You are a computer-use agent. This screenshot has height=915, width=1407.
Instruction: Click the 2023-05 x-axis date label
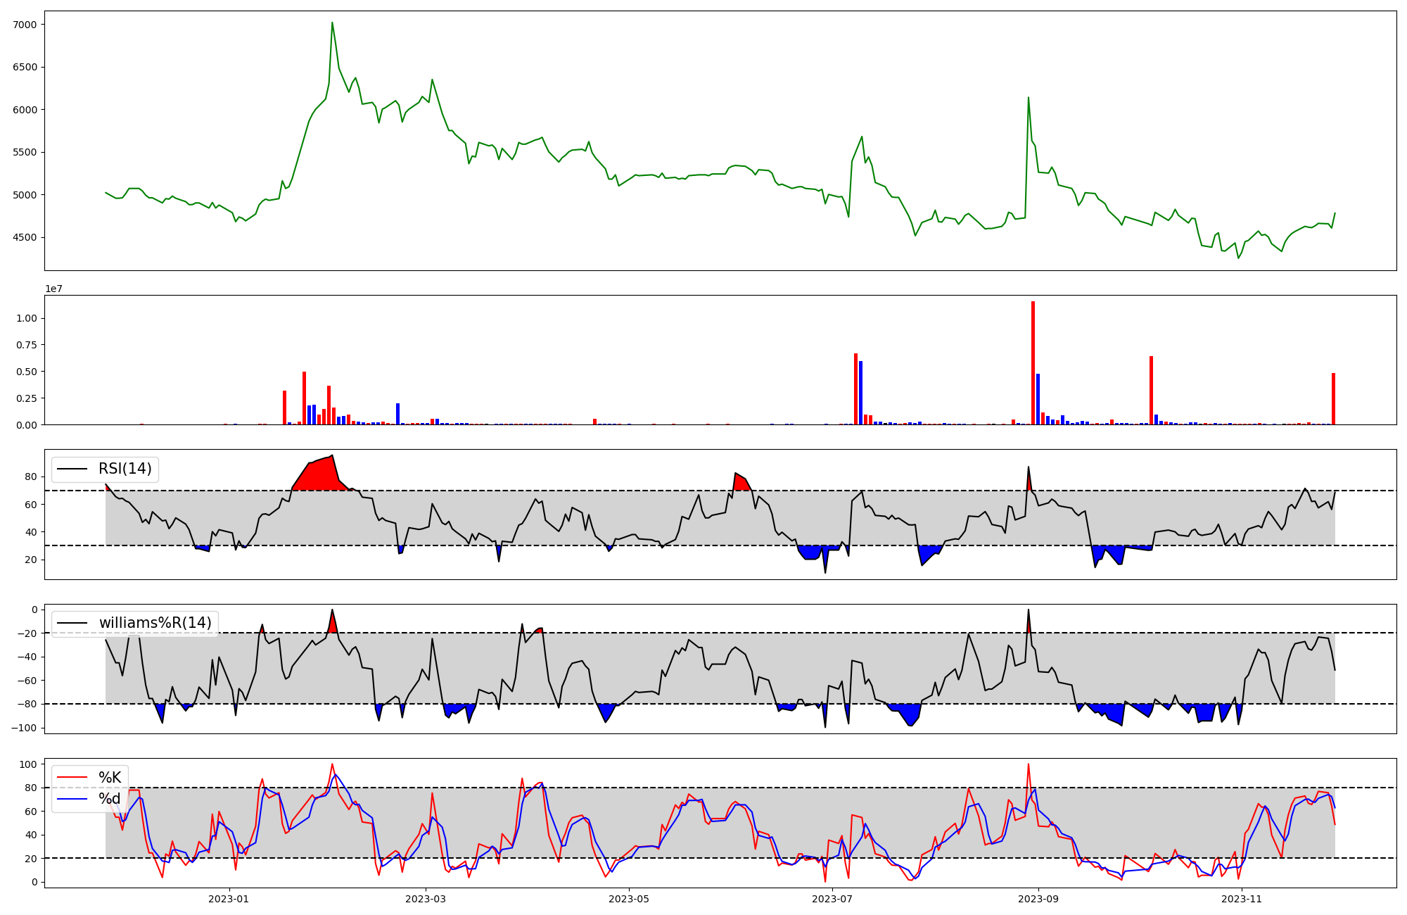[628, 899]
